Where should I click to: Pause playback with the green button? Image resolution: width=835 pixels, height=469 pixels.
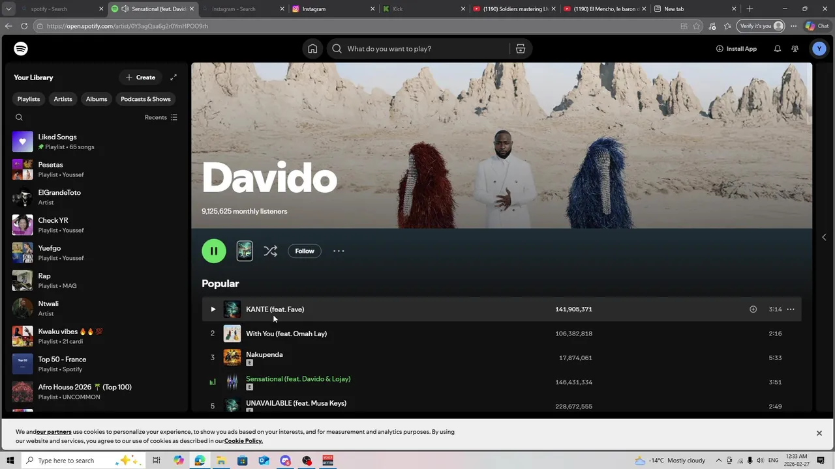coord(214,251)
